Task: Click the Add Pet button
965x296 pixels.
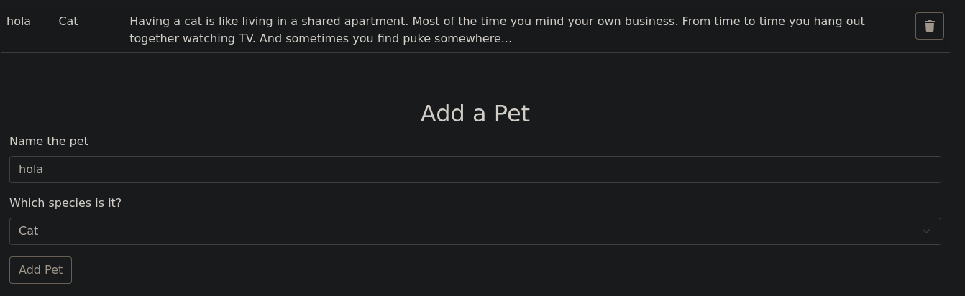Action: click(x=40, y=270)
